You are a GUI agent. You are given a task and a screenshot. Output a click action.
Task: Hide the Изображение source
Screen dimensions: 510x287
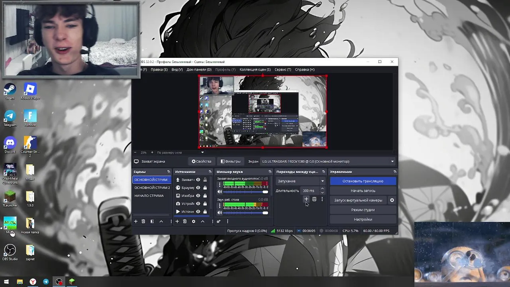pyautogui.click(x=198, y=196)
